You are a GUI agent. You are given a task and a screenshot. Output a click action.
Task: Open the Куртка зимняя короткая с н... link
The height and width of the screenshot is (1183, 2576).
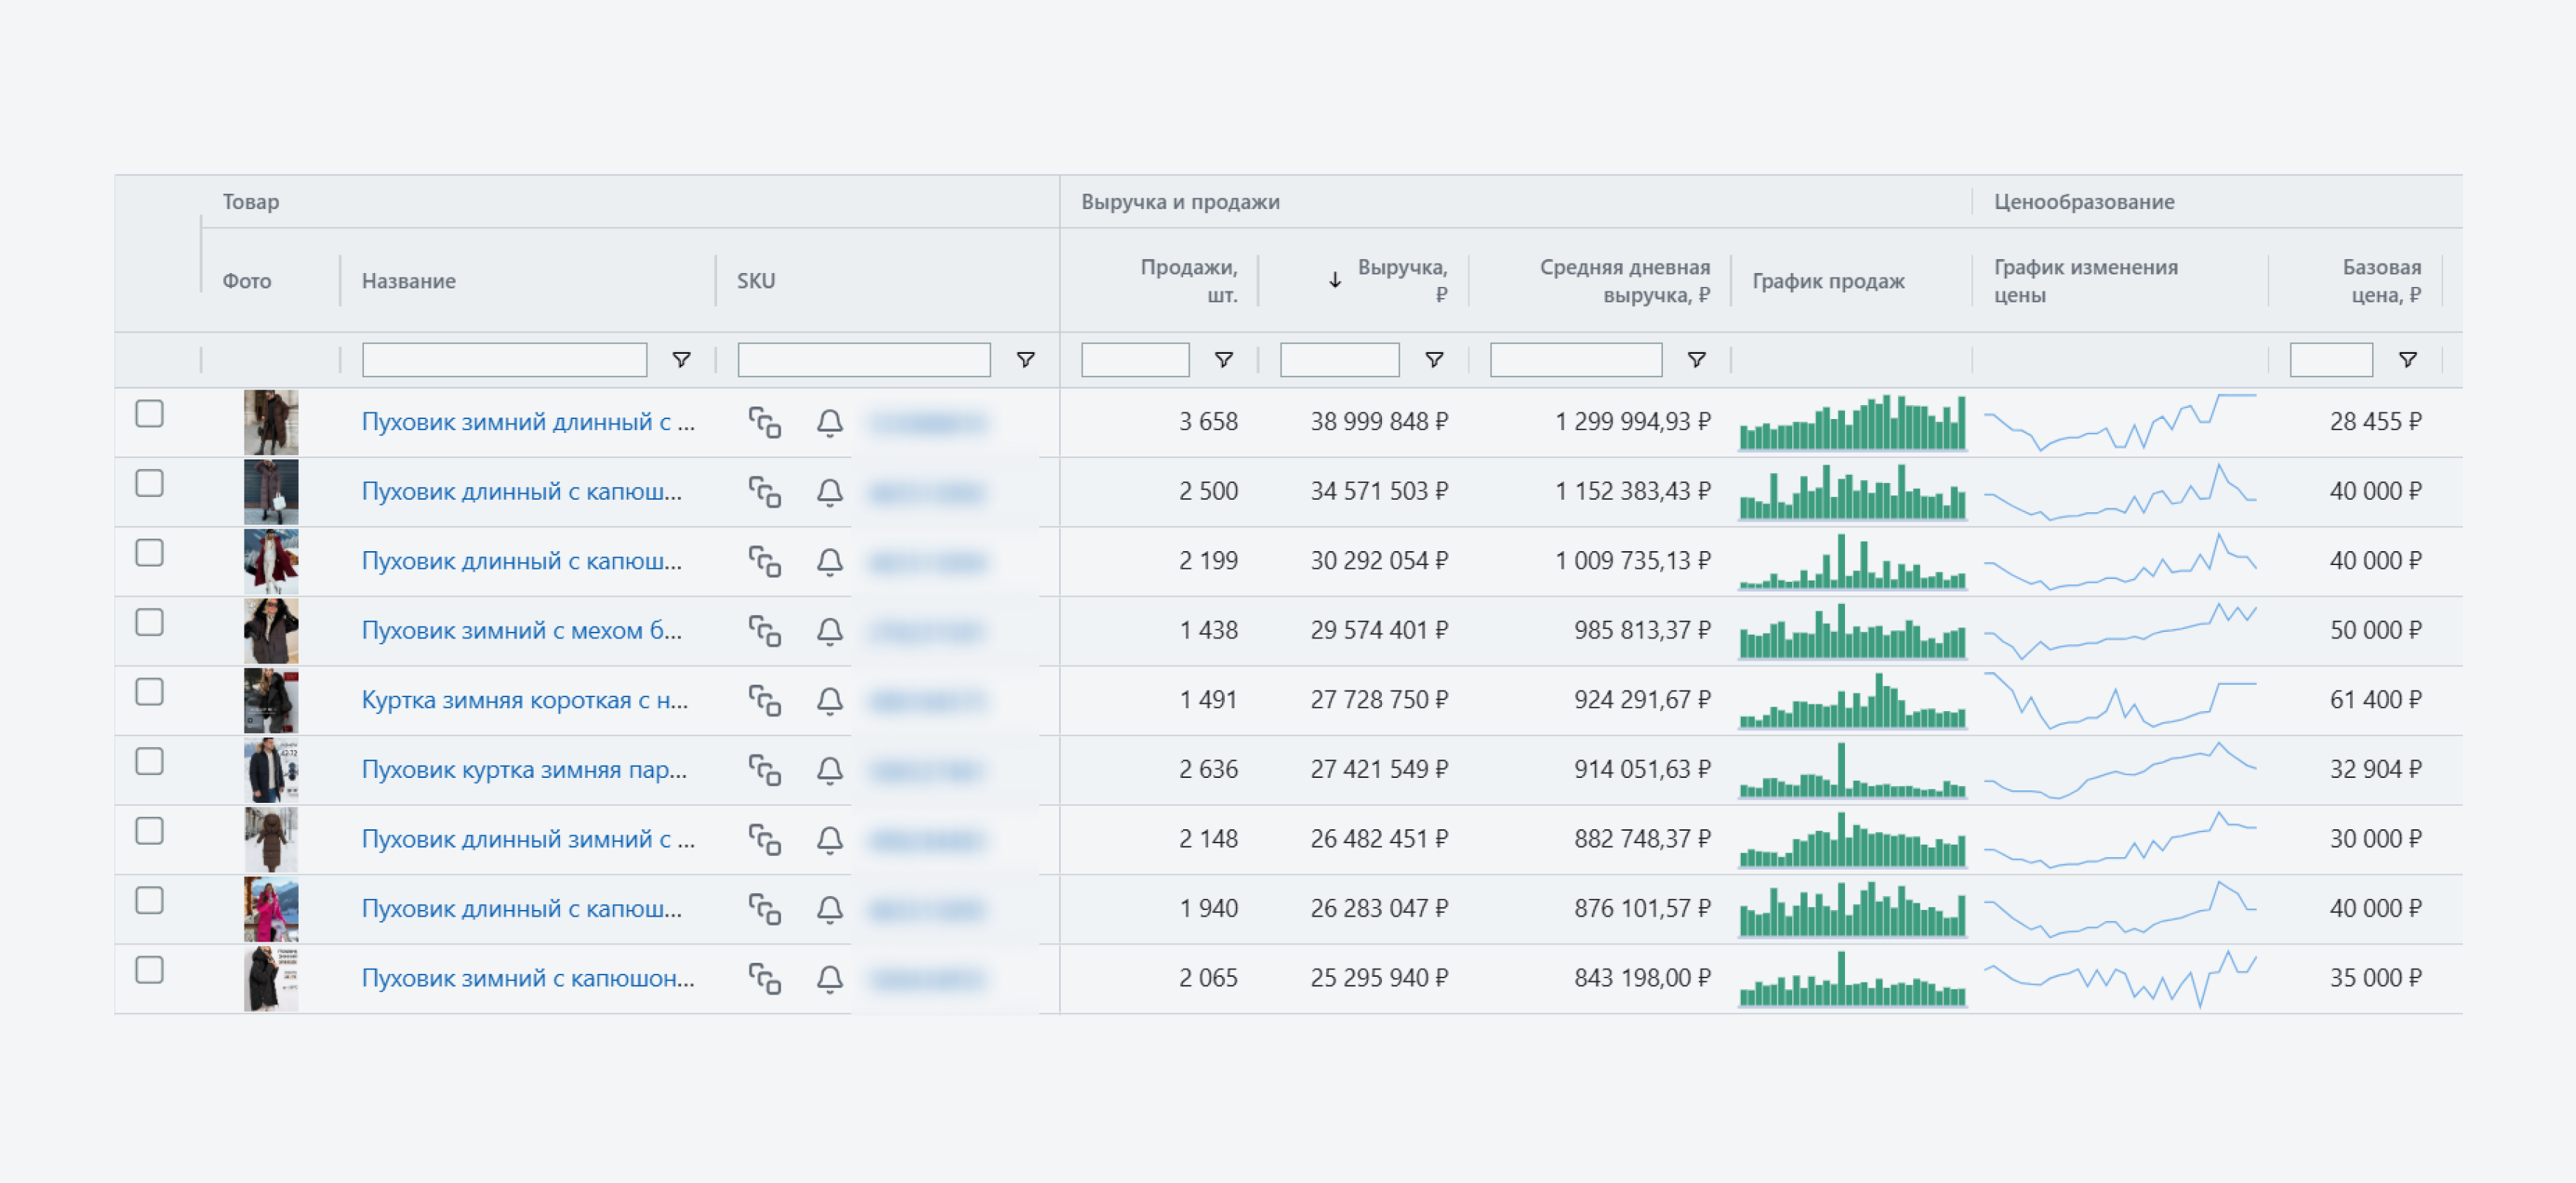524,700
